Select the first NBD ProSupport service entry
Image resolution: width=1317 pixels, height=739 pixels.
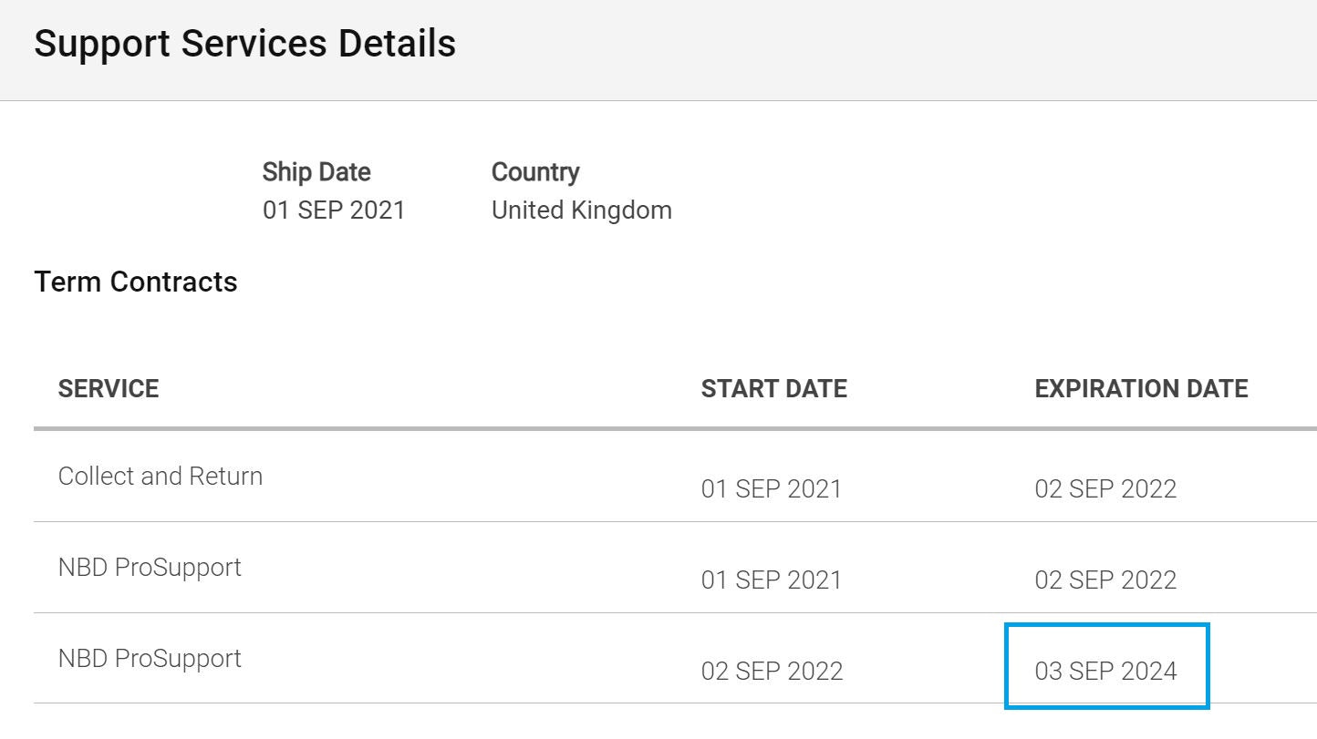tap(150, 567)
